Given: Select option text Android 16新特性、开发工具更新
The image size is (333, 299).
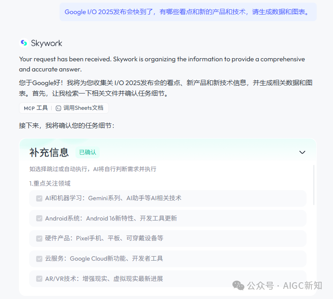Looking at the screenshot, I should pyautogui.click(x=131, y=218).
